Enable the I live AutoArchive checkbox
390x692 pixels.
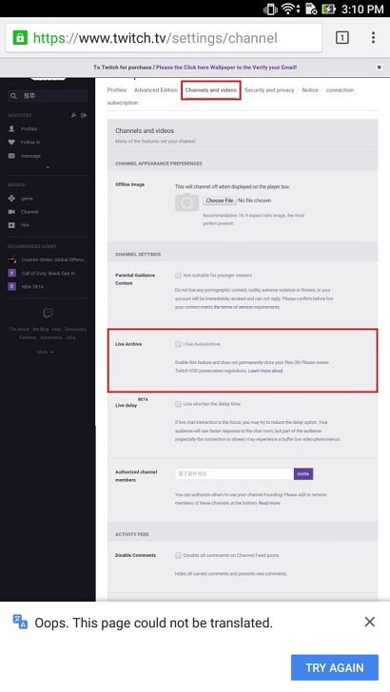click(x=178, y=344)
